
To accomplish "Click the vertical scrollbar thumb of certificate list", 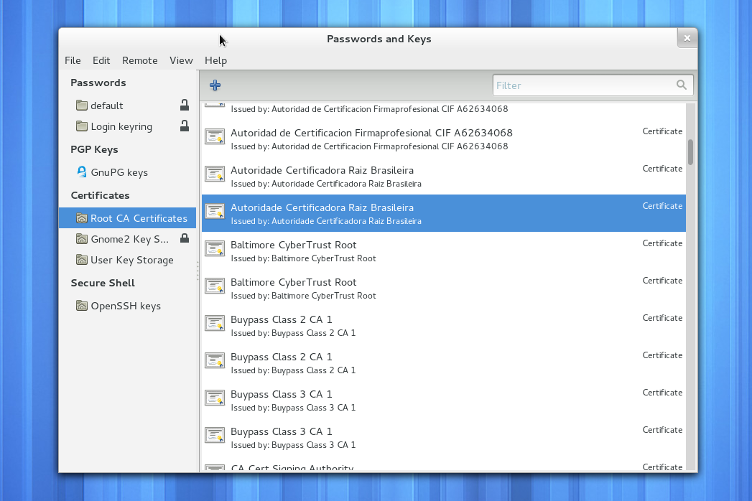I will point(691,152).
